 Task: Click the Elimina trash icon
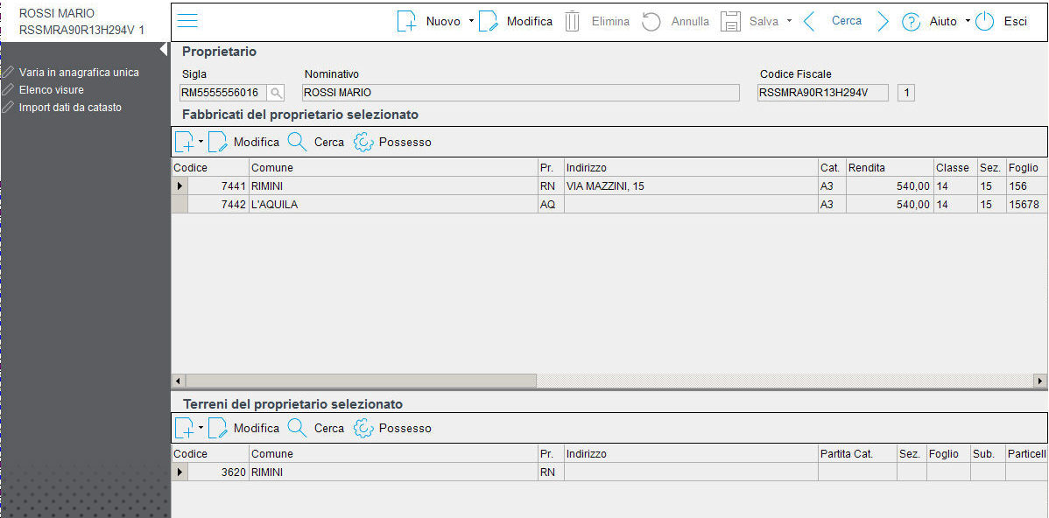pyautogui.click(x=572, y=21)
